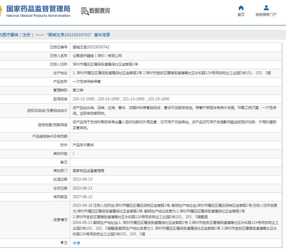Screen dimensions: 286x250
Task: Open the 详情 details link
Action: pyautogui.click(x=76, y=243)
